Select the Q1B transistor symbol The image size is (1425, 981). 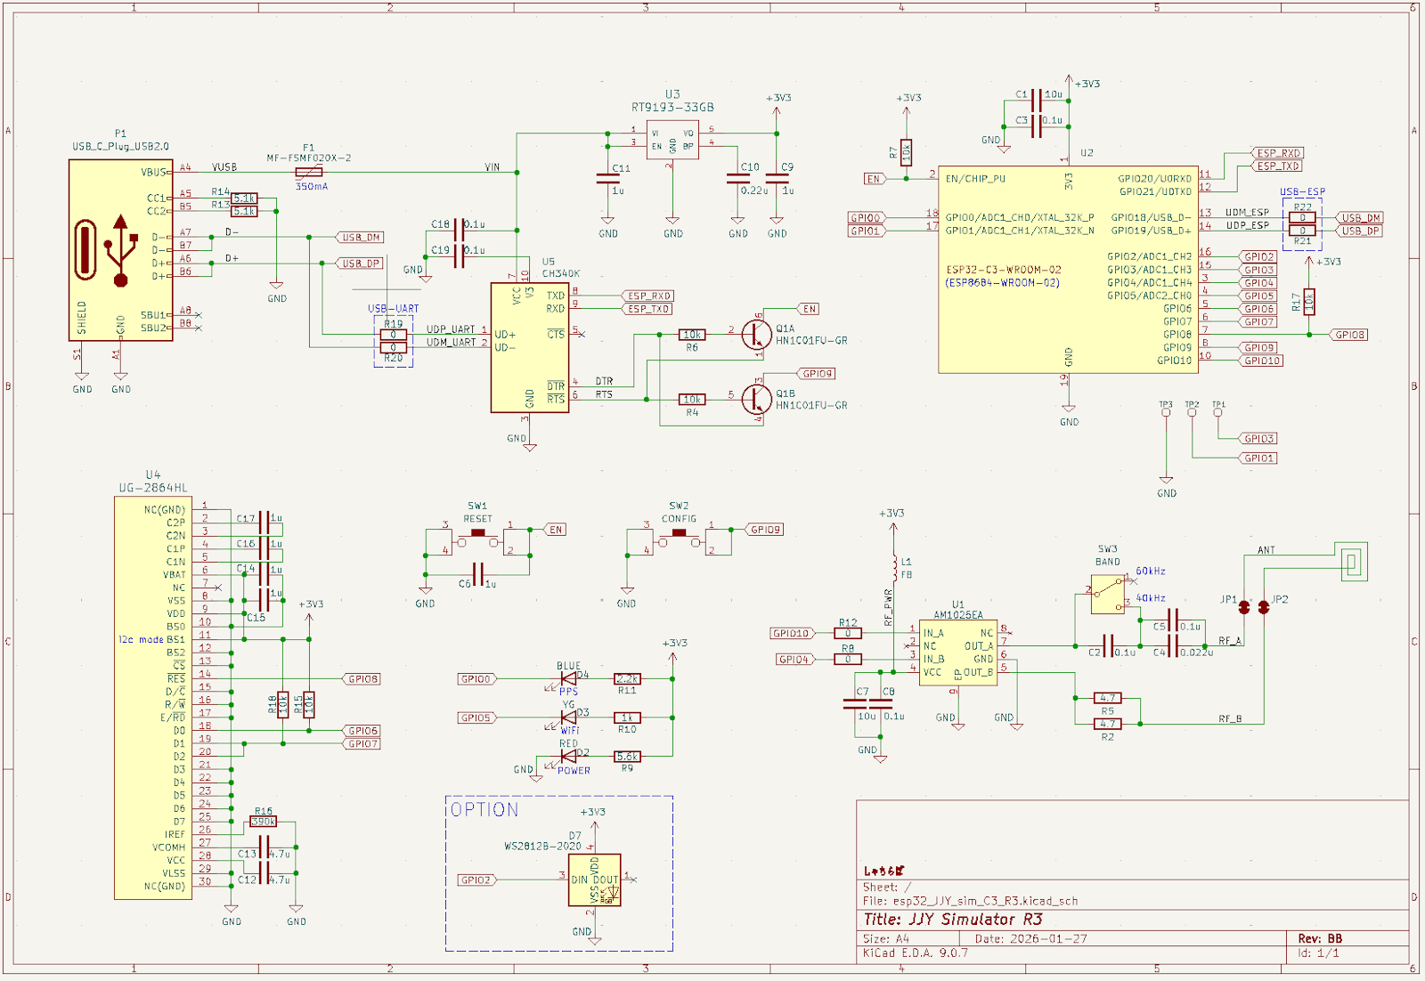(x=756, y=400)
